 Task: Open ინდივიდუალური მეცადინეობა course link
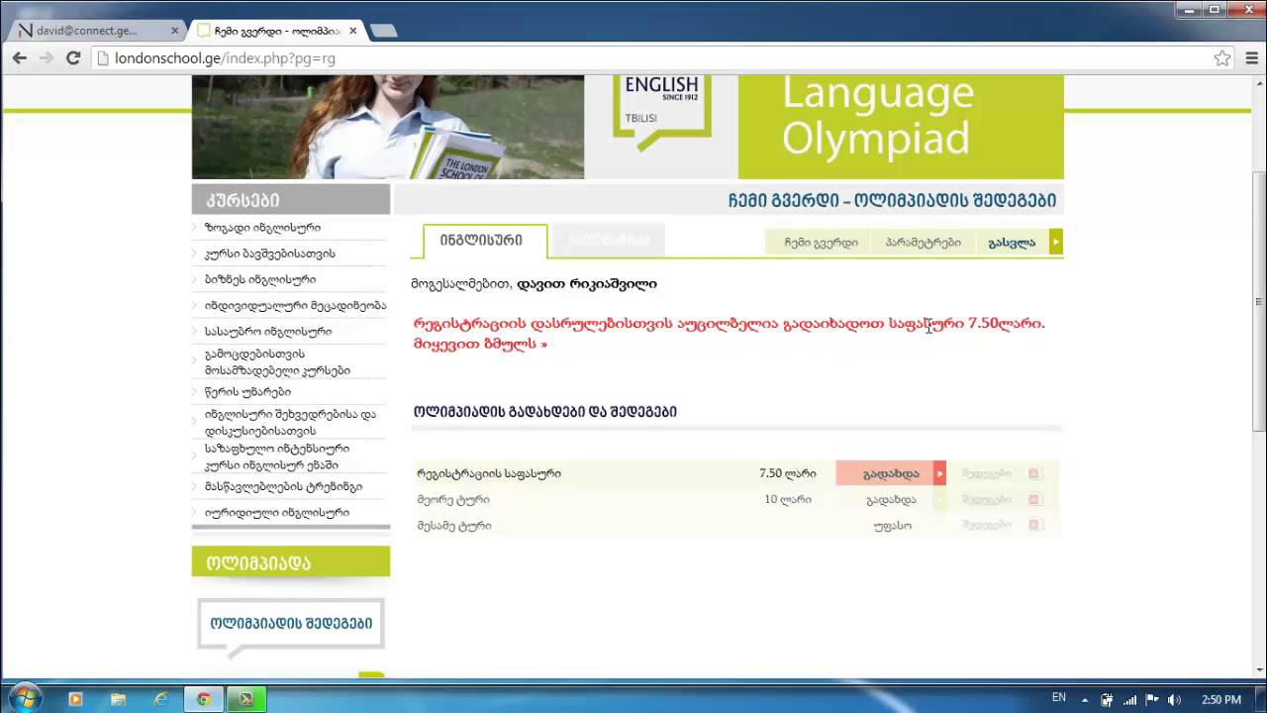295,305
